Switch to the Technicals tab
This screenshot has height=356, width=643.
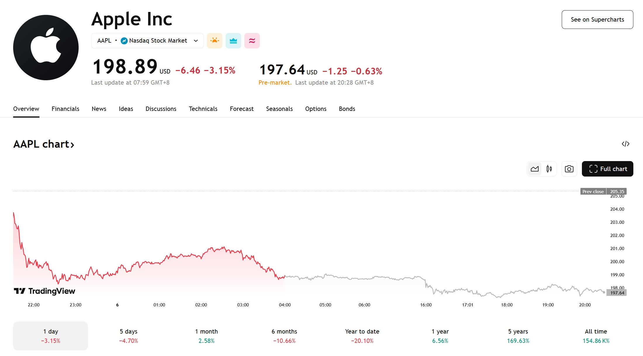[x=203, y=109]
